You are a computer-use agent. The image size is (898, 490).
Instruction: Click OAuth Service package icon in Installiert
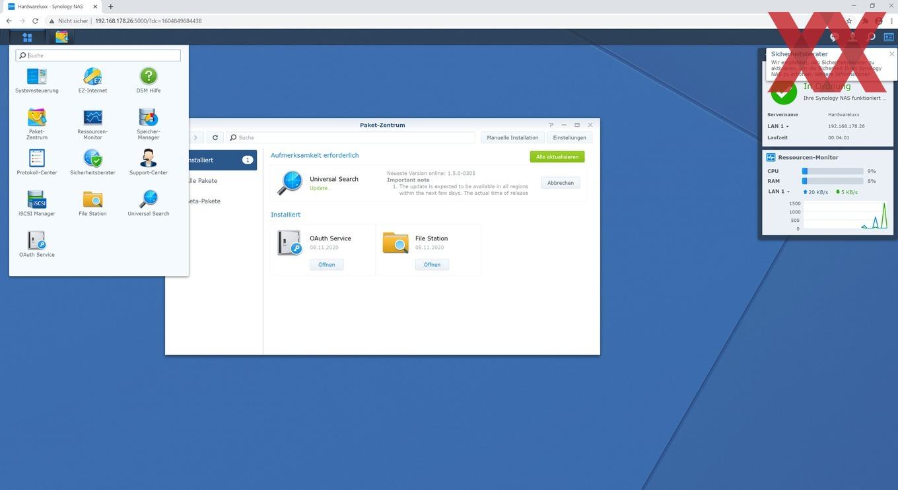tap(289, 242)
